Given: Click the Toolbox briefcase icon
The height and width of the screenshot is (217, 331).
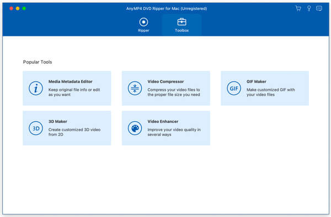Looking at the screenshot, I should point(181,21).
